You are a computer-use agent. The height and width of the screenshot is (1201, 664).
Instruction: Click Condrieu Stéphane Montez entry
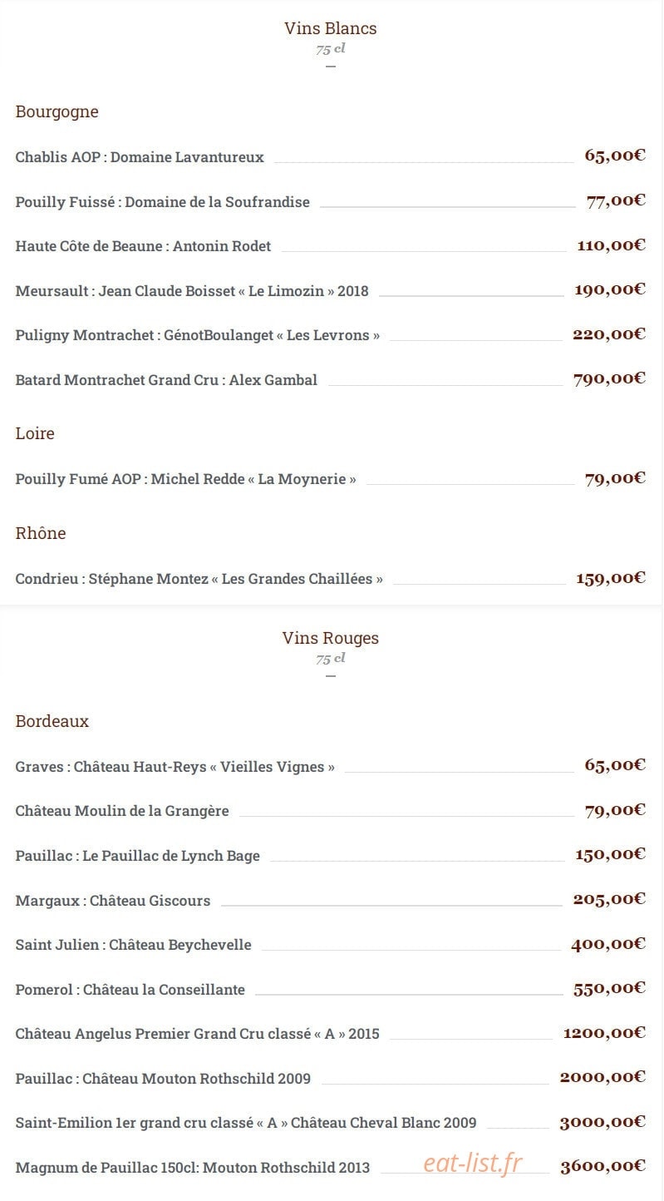click(x=199, y=579)
